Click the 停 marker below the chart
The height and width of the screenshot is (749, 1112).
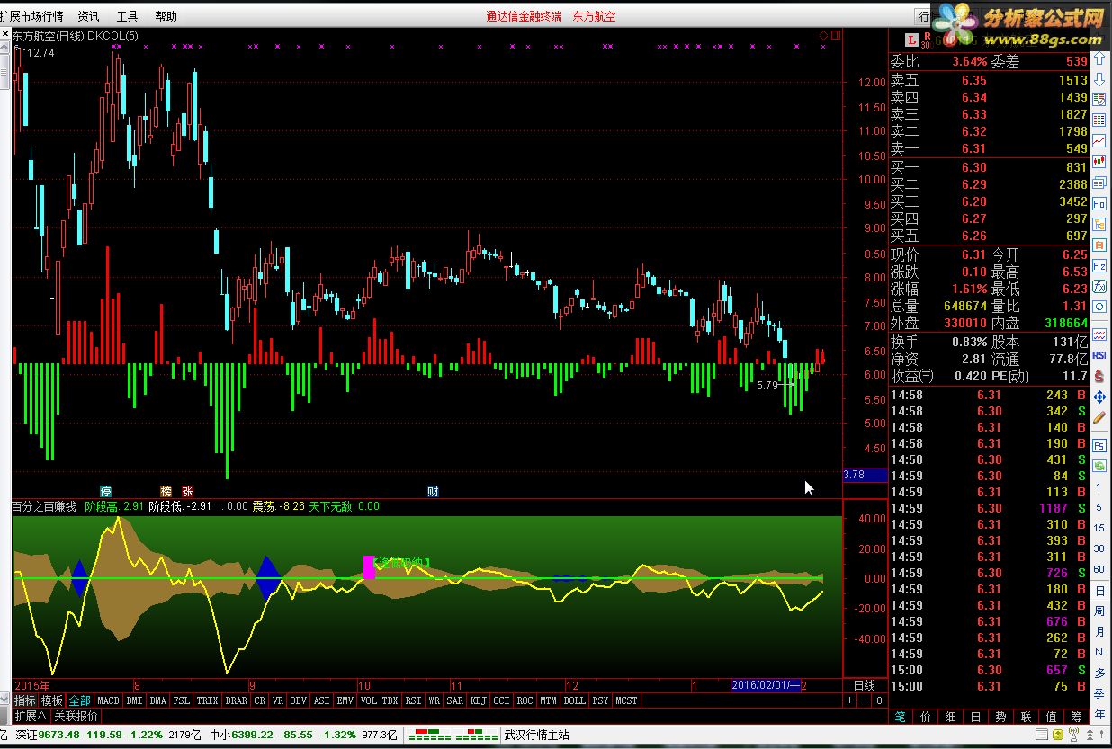coord(106,491)
